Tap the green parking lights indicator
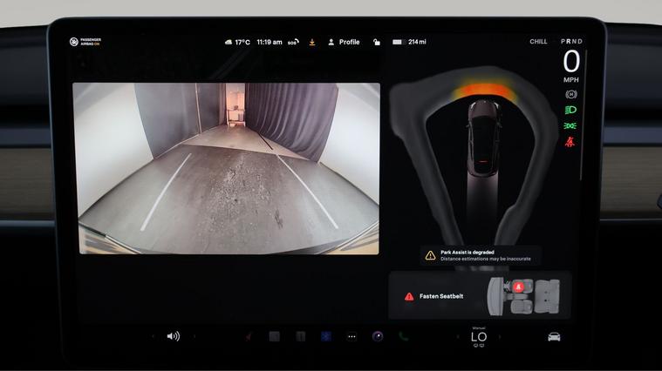Viewport: 662px width, 371px height. click(570, 125)
